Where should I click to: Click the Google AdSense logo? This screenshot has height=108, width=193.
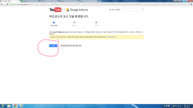tap(77, 10)
